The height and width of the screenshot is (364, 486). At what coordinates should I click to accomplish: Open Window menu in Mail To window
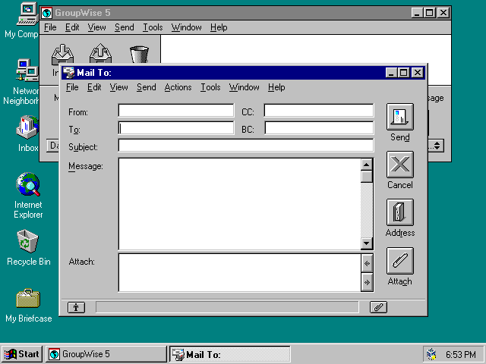[x=244, y=87]
